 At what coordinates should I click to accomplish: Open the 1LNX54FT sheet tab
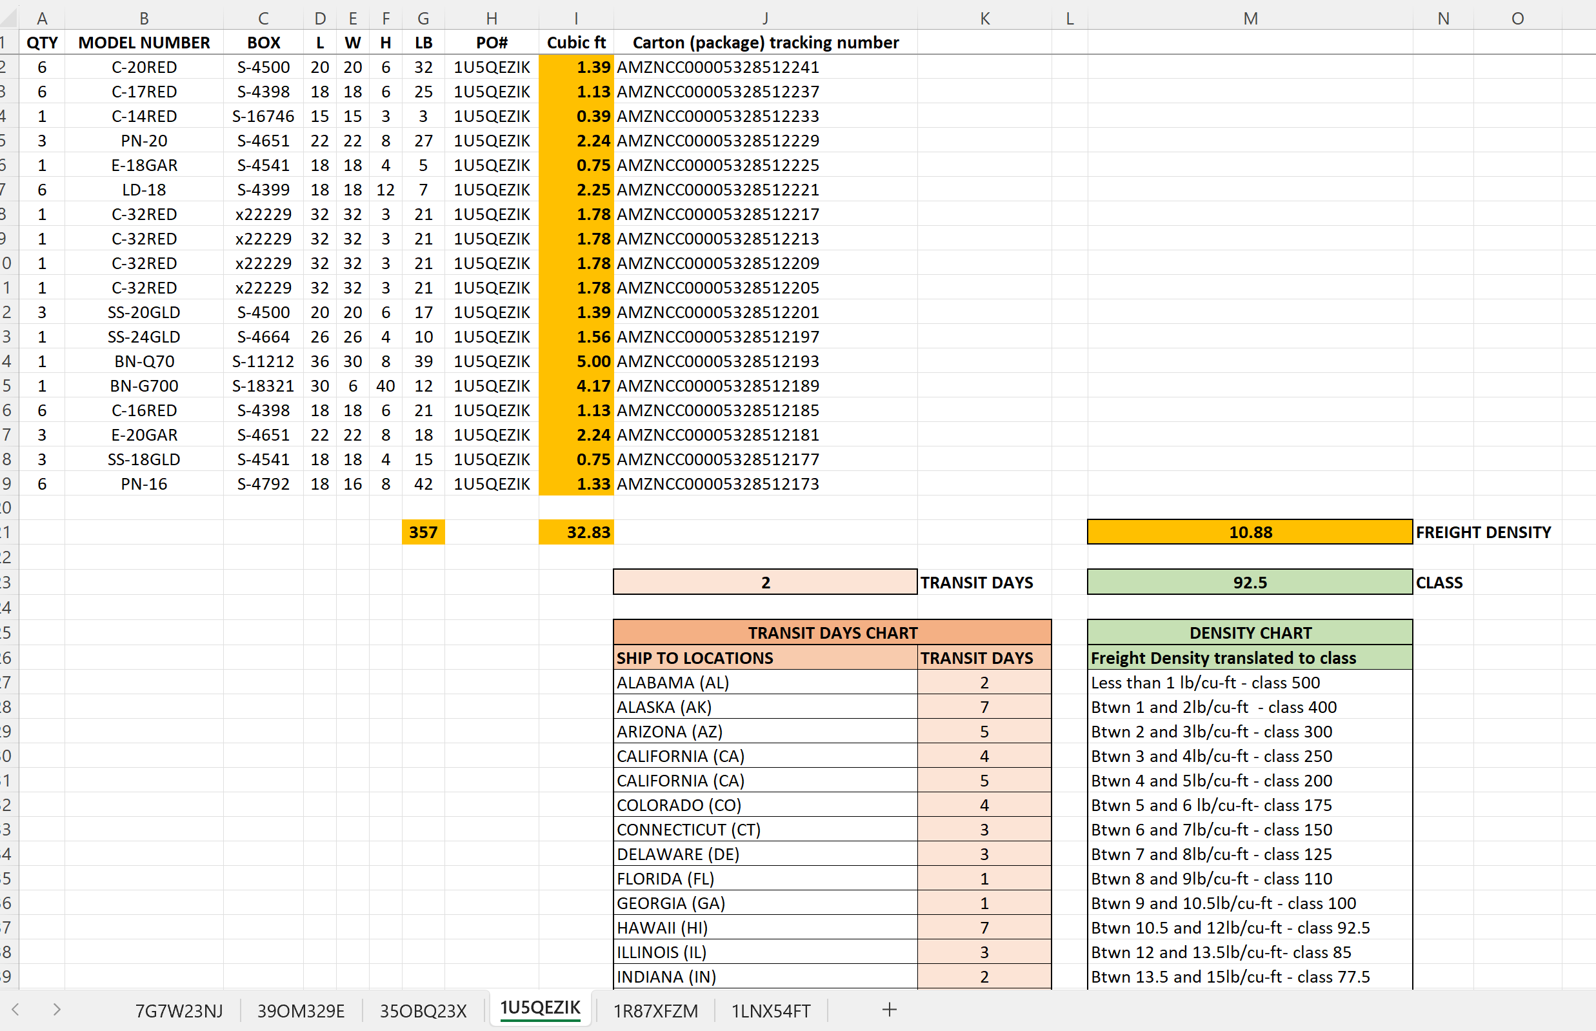[x=770, y=1010]
